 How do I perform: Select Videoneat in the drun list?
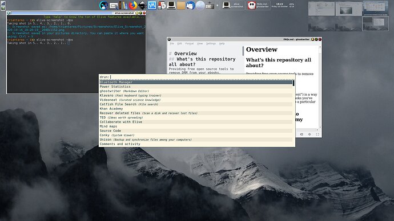196,100
